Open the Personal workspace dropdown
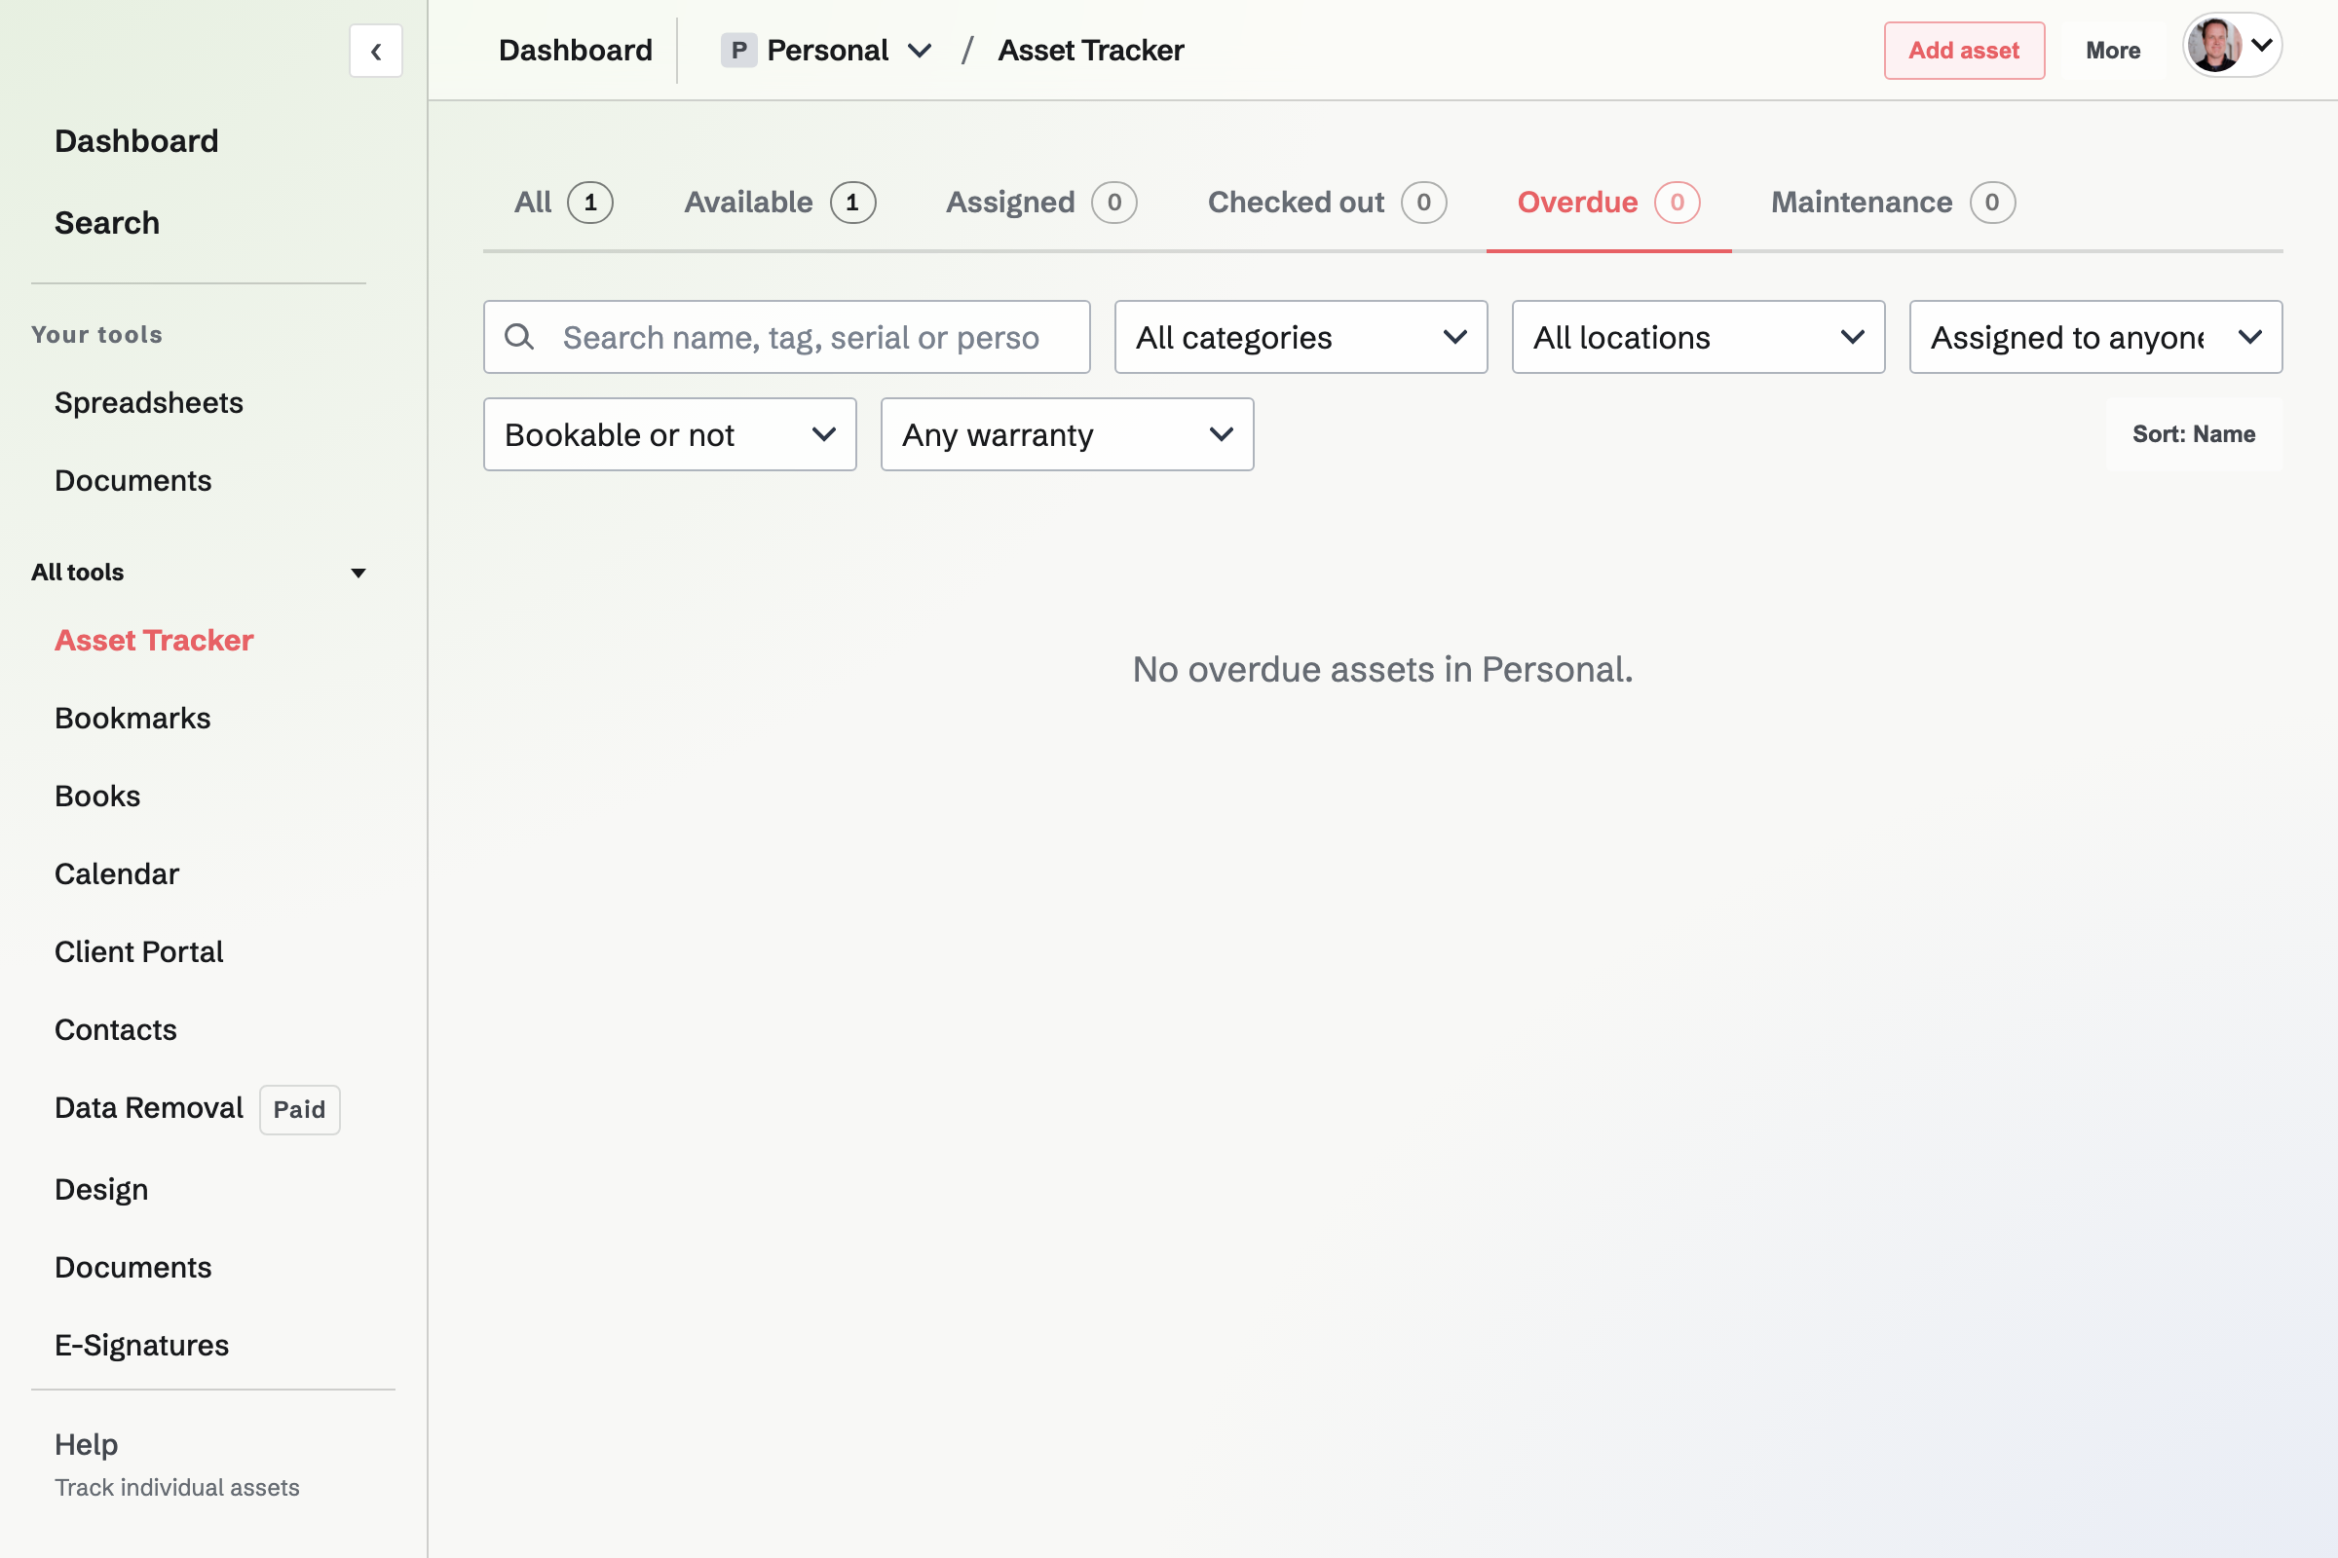The height and width of the screenshot is (1558, 2338). click(826, 51)
